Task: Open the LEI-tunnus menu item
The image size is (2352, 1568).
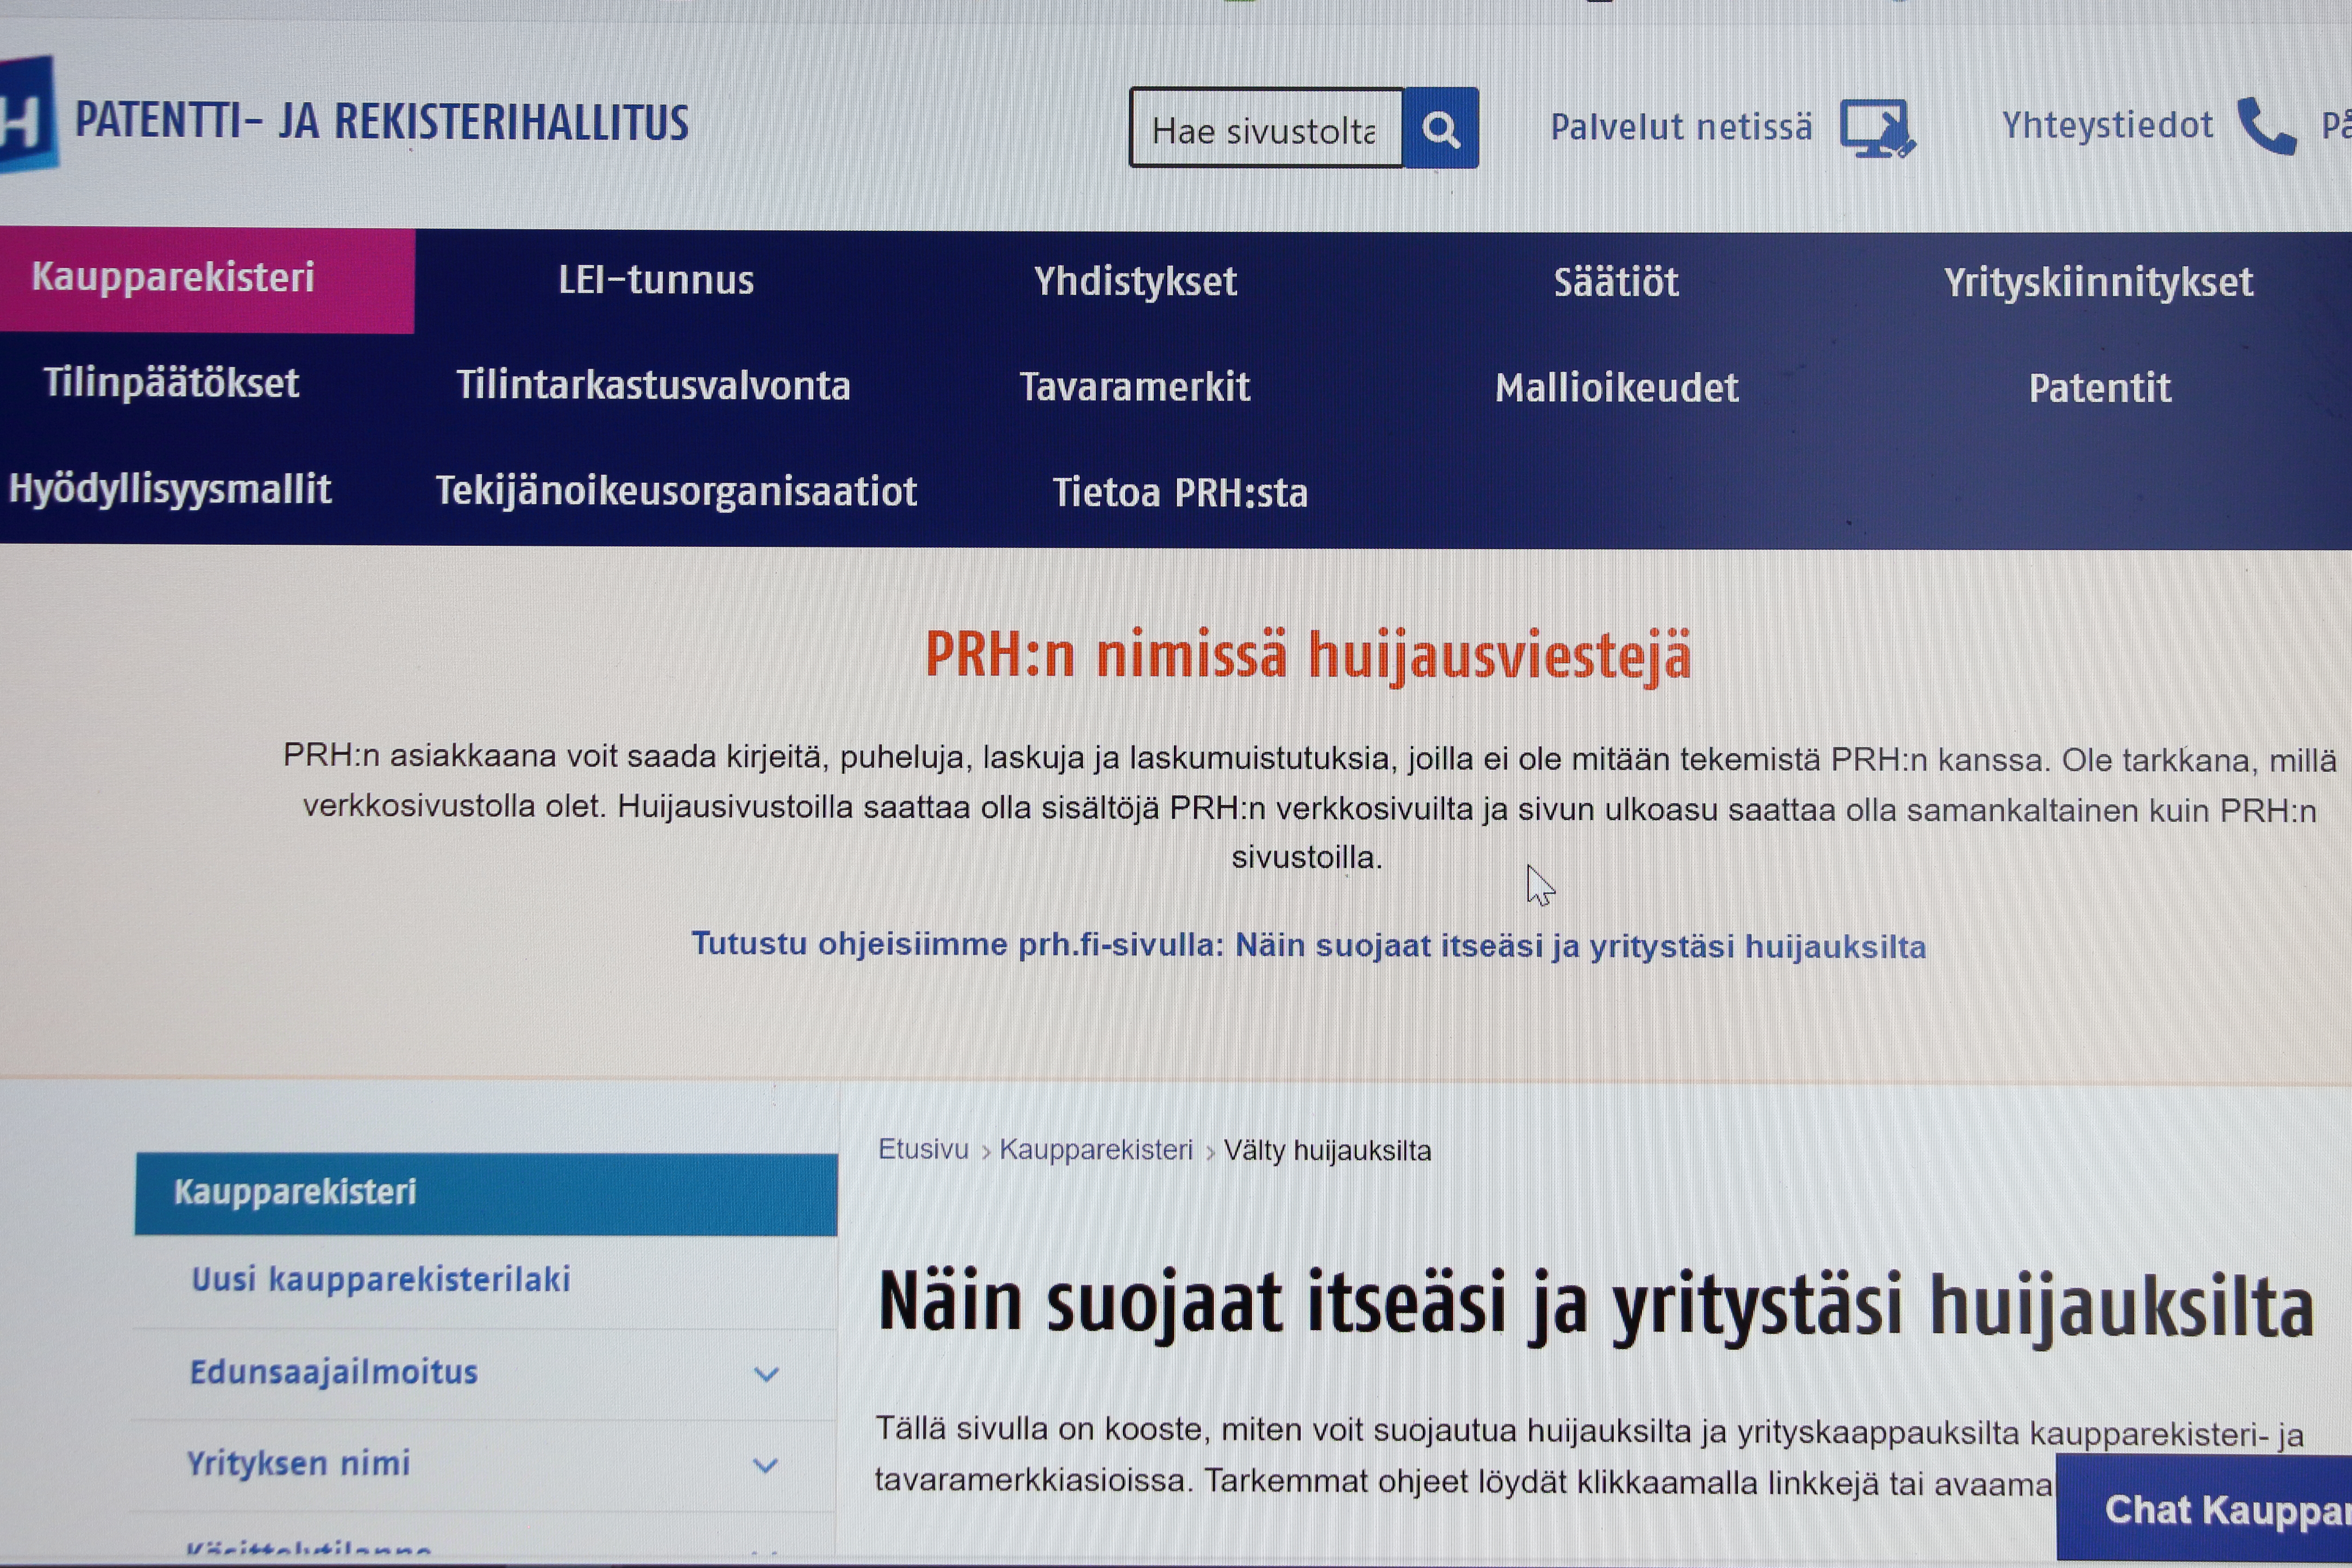Action: coord(656,281)
